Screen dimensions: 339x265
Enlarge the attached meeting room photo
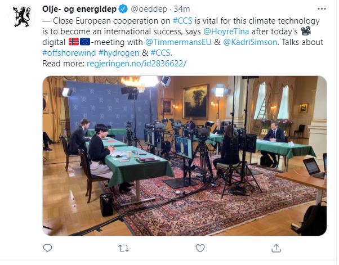pos(184,156)
